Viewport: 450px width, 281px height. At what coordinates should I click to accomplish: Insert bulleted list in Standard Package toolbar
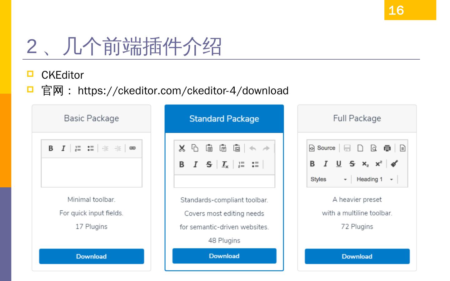[255, 164]
